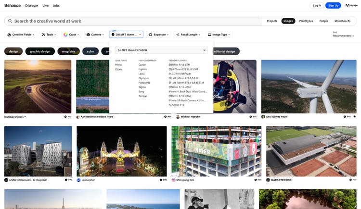The width and height of the screenshot is (361, 209).
Task: Click the search magnifier icon
Action: (10, 21)
